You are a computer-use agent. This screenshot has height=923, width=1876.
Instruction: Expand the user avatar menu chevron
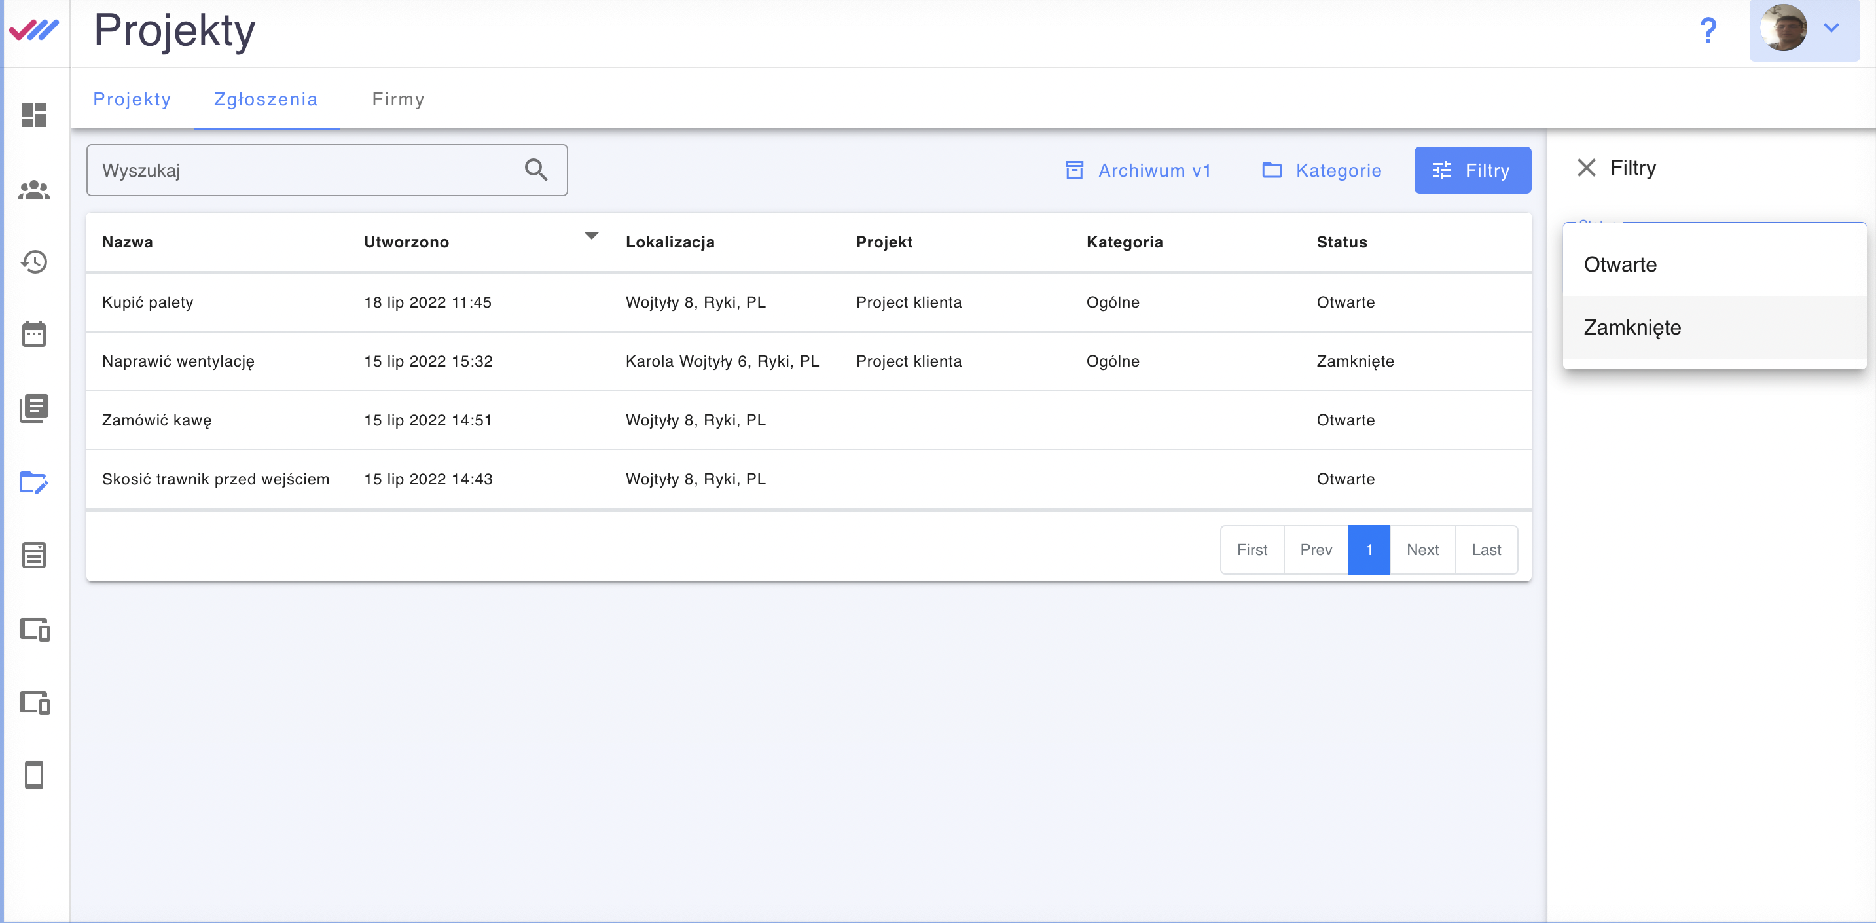[1831, 28]
